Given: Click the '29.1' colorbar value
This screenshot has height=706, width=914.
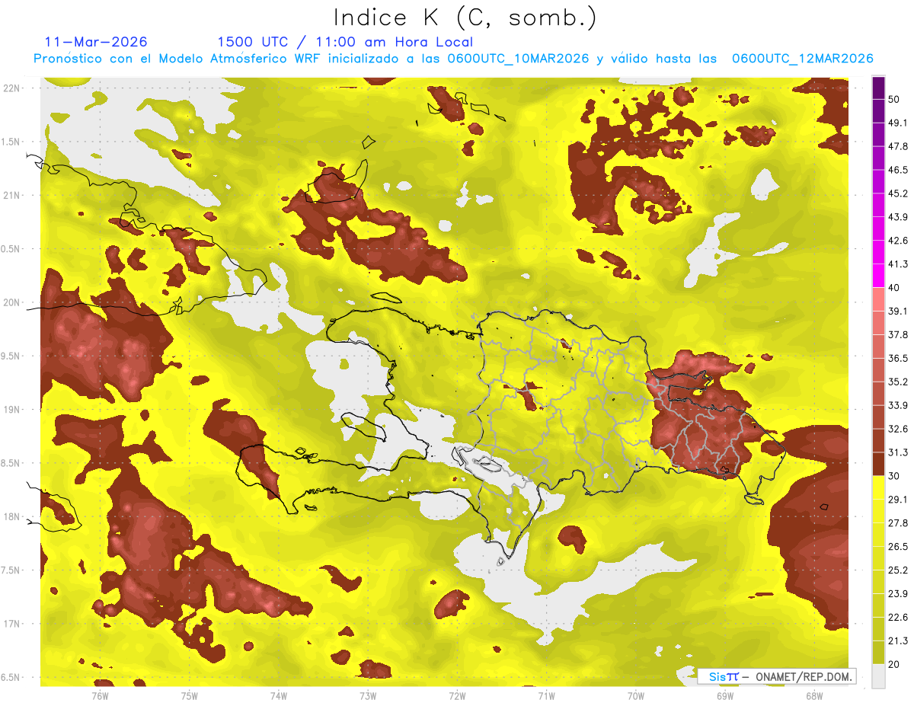Looking at the screenshot, I should pyautogui.click(x=898, y=500).
